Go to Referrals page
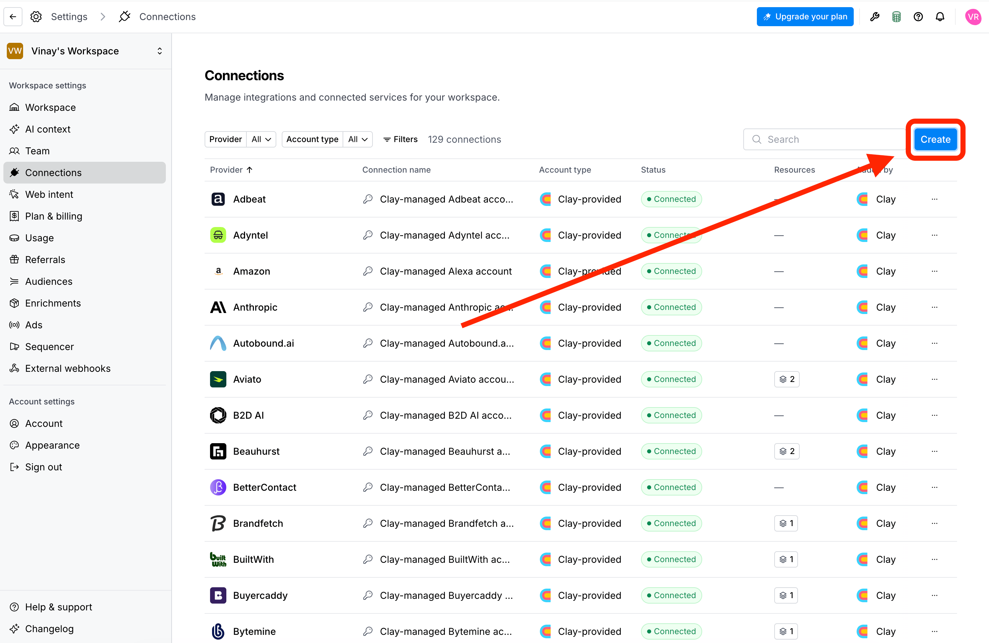 [x=85, y=260]
